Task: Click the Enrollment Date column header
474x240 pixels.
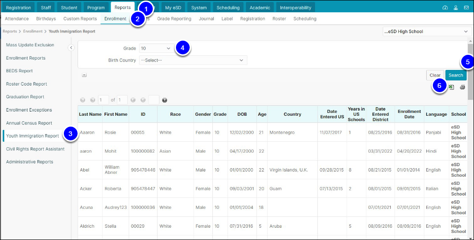Action: click(x=409, y=114)
